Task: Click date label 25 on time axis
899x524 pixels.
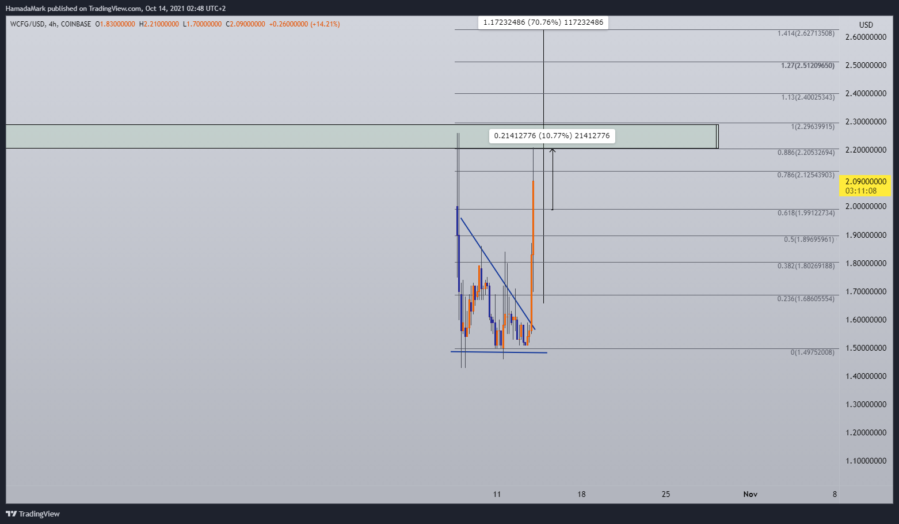Action: pos(666,494)
